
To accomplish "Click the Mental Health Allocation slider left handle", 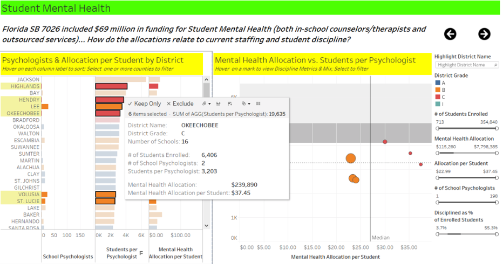I will 437,153.
